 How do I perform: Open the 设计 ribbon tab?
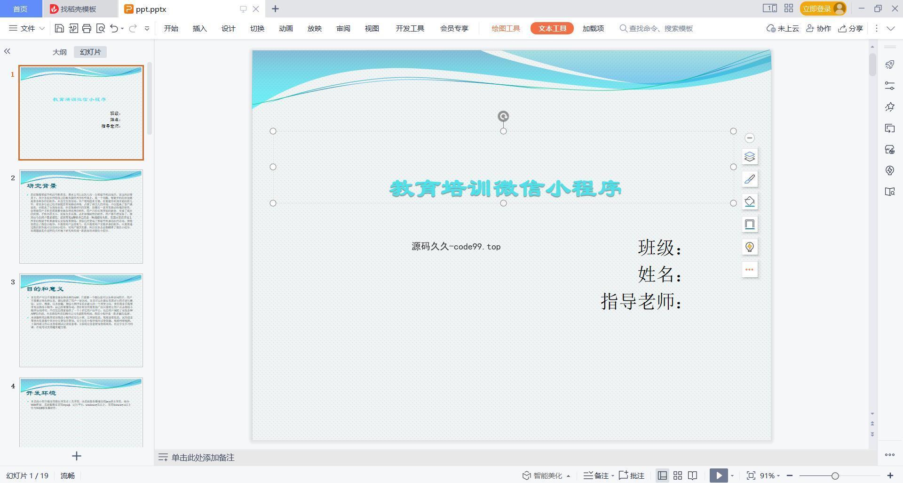[x=228, y=28]
